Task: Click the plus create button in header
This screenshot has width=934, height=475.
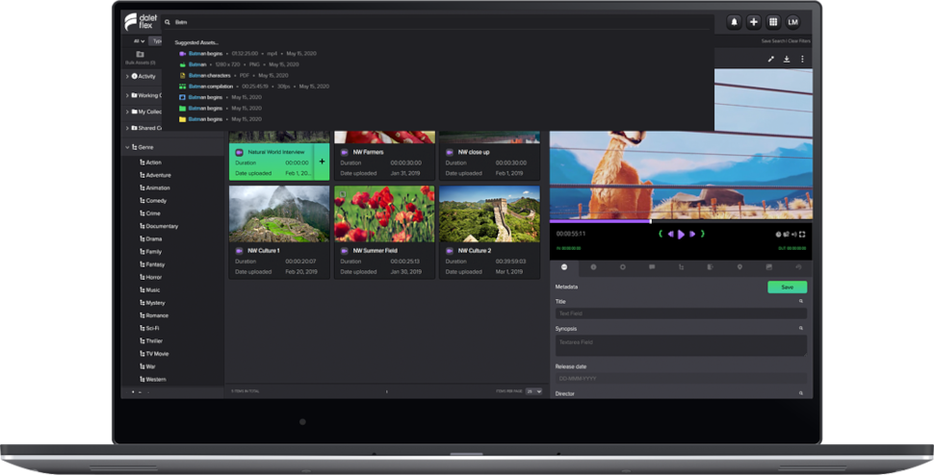Action: pyautogui.click(x=754, y=22)
